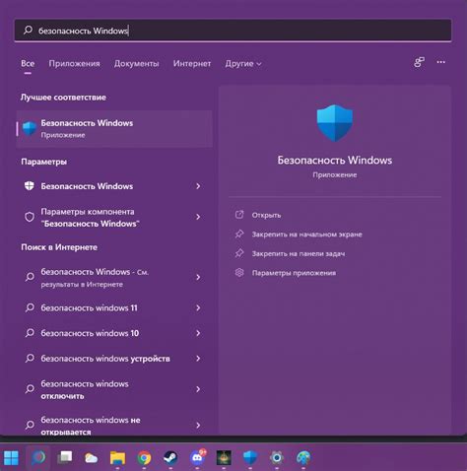The image size is (467, 471).
Task: Open Discord from the taskbar
Action: click(x=197, y=457)
